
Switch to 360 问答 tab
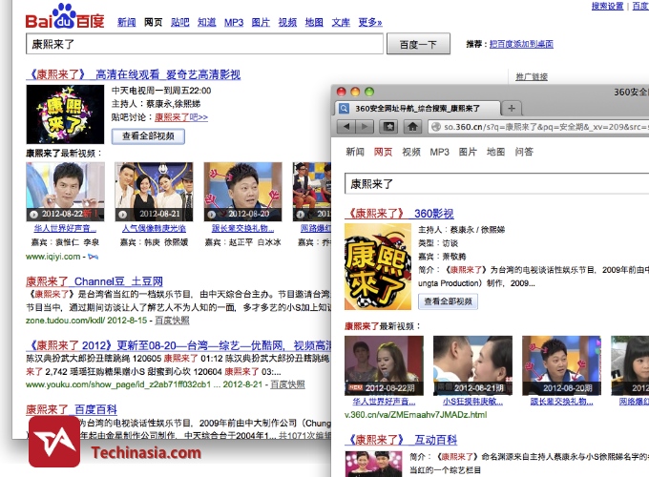524,152
